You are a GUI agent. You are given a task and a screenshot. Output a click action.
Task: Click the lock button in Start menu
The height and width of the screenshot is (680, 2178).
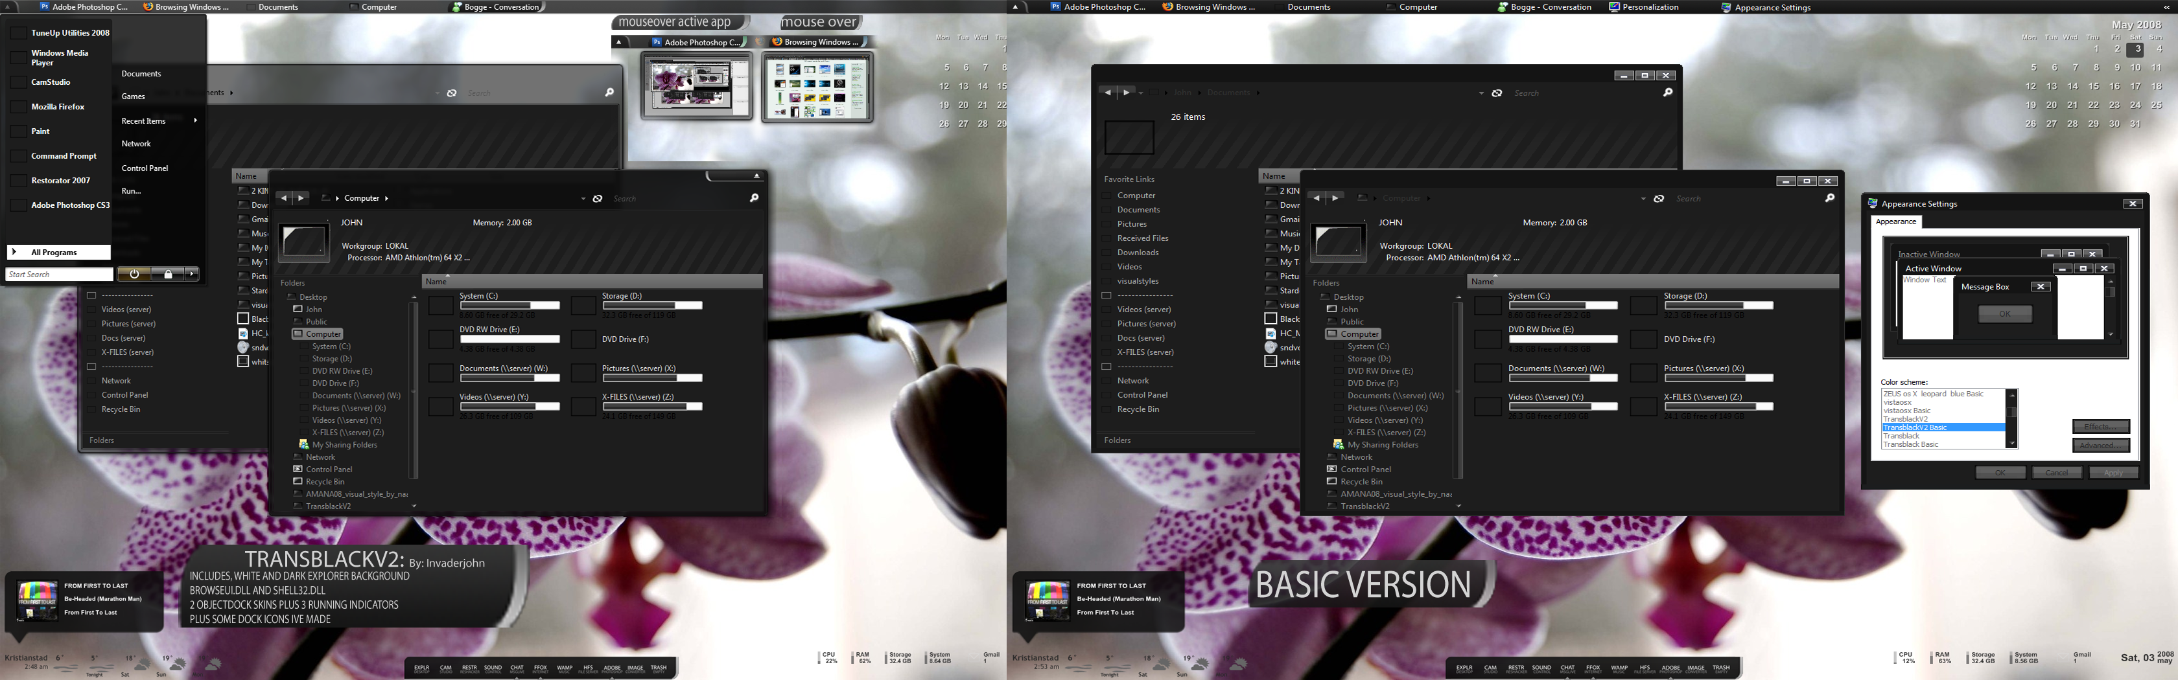tap(169, 274)
